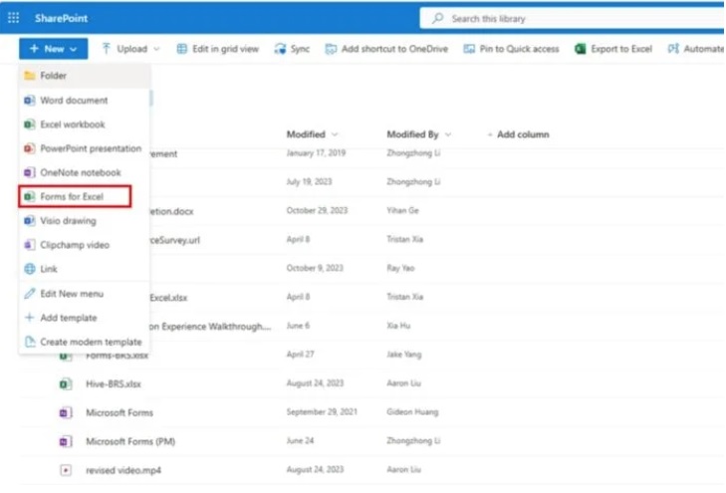Image resolution: width=726 pixels, height=493 pixels.
Task: Click the October 29, 2023 modified date
Action: [x=317, y=210]
